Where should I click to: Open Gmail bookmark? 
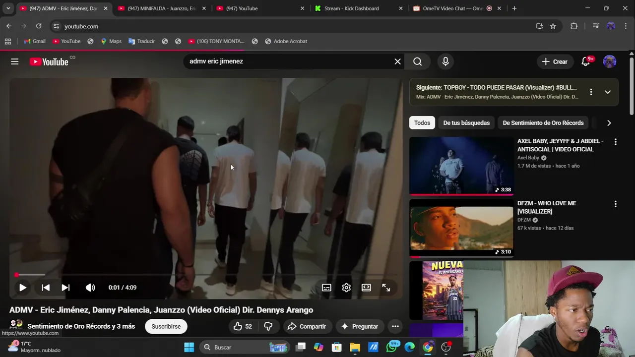[35, 41]
